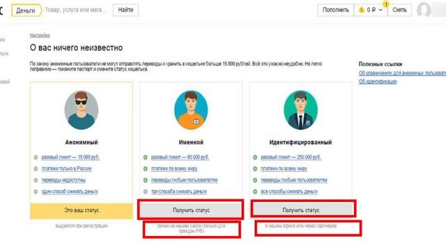Click green plus beside все способы снимать деньги
This screenshot has height=250, width=446.
click(255, 192)
